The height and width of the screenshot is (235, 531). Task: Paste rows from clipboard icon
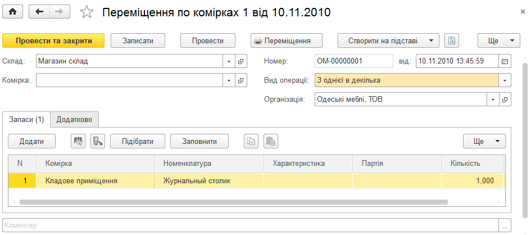click(x=271, y=141)
